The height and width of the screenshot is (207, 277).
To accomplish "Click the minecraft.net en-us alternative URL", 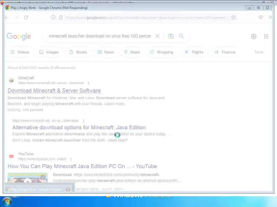I will [45, 121].
